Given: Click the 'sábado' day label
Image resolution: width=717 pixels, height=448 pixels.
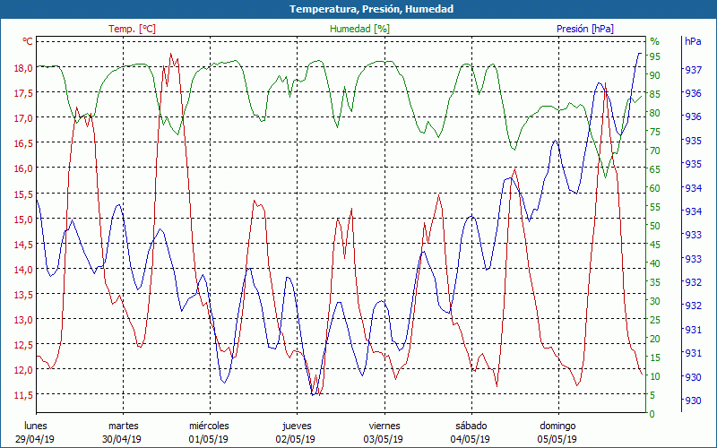Looking at the screenshot, I should click(471, 426).
